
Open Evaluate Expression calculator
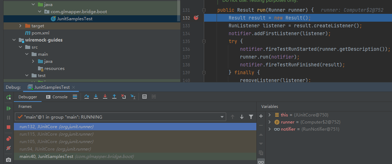click(x=145, y=97)
